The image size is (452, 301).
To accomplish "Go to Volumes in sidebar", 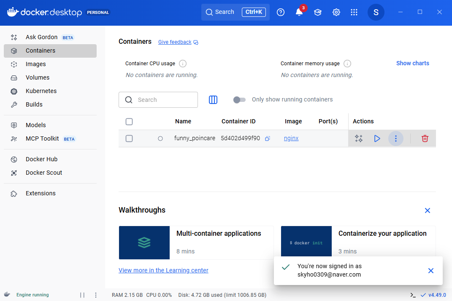I will click(x=50, y=77).
